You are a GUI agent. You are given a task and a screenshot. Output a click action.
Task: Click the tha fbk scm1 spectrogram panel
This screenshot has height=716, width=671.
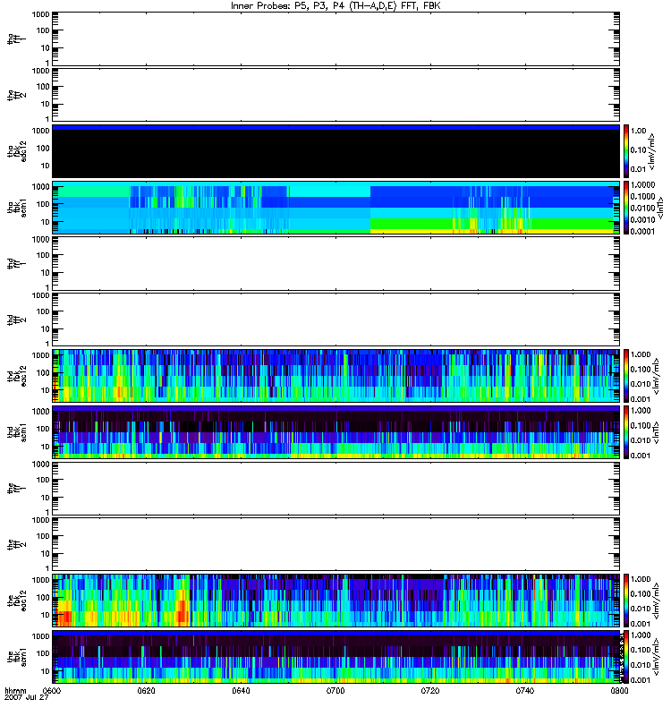tap(335, 208)
